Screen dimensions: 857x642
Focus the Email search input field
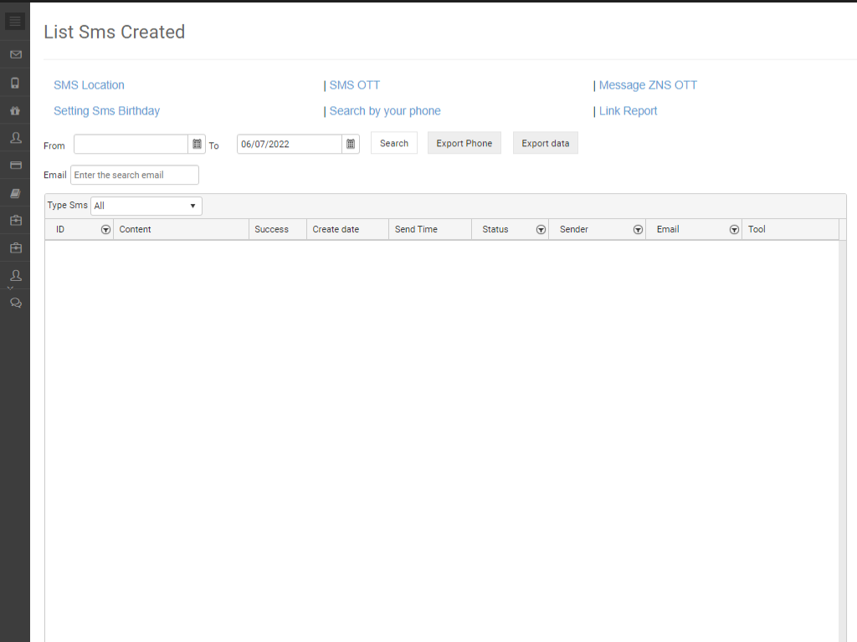tap(135, 175)
